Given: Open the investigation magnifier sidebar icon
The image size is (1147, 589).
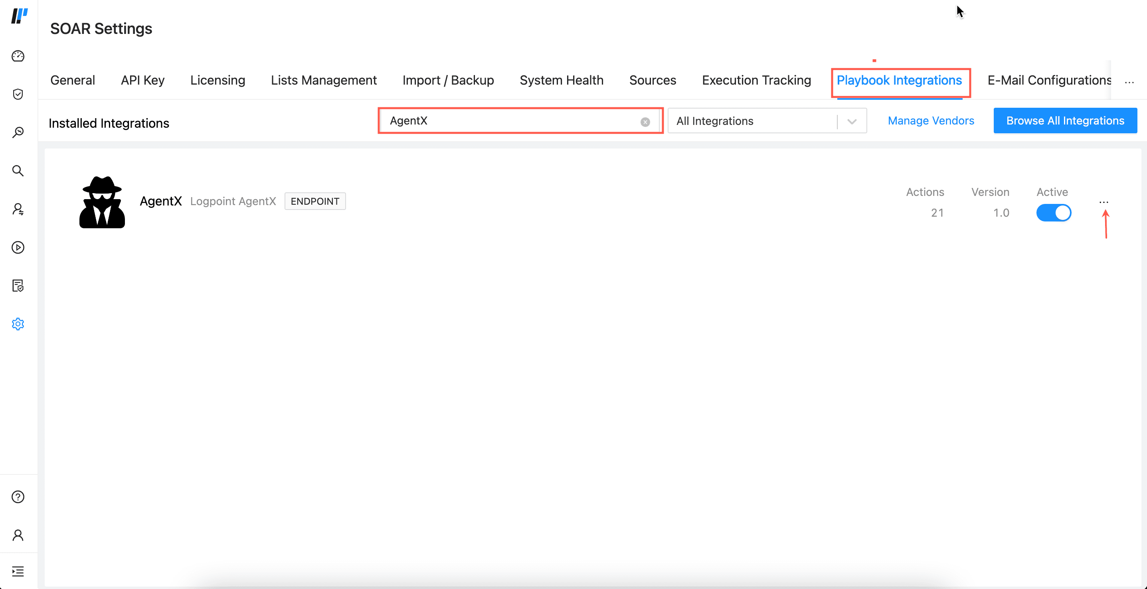Looking at the screenshot, I should [18, 132].
